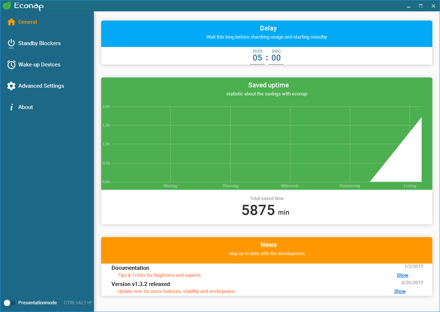Click the Econap green leaf logo
The width and height of the screenshot is (440, 312).
pyautogui.click(x=6, y=5)
